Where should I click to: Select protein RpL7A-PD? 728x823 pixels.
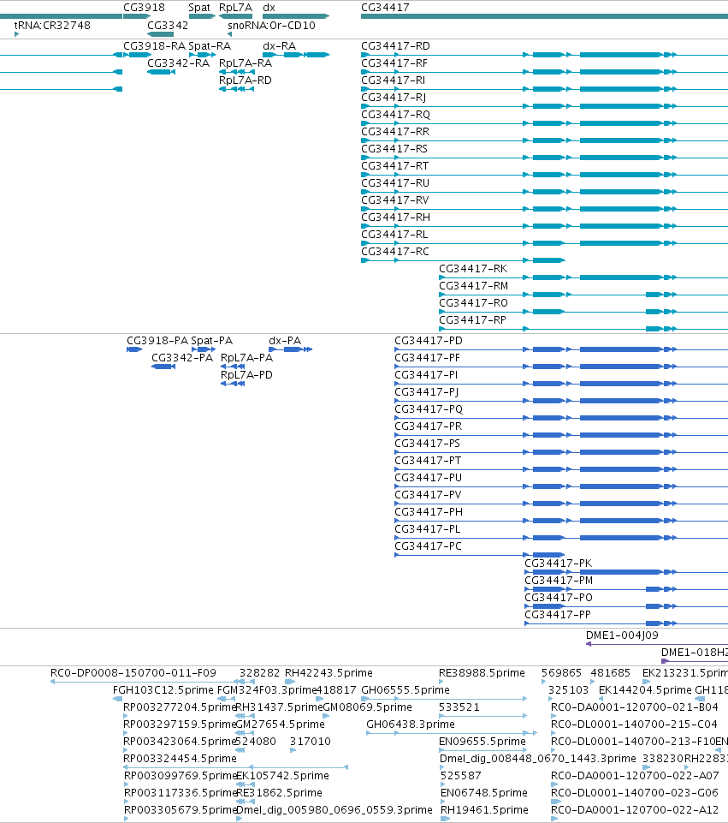pos(247,375)
